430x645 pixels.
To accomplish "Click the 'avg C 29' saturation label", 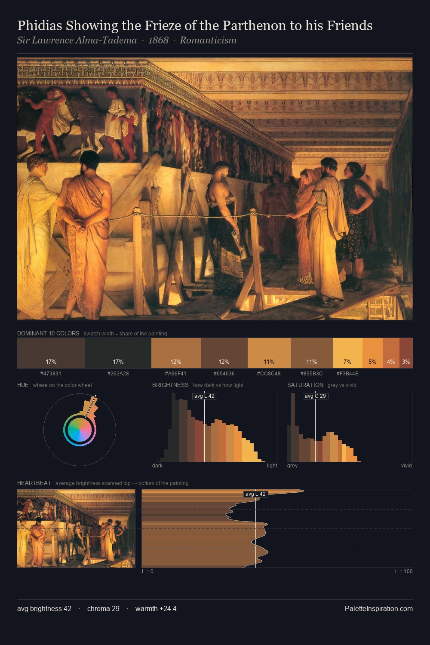I will tap(315, 396).
